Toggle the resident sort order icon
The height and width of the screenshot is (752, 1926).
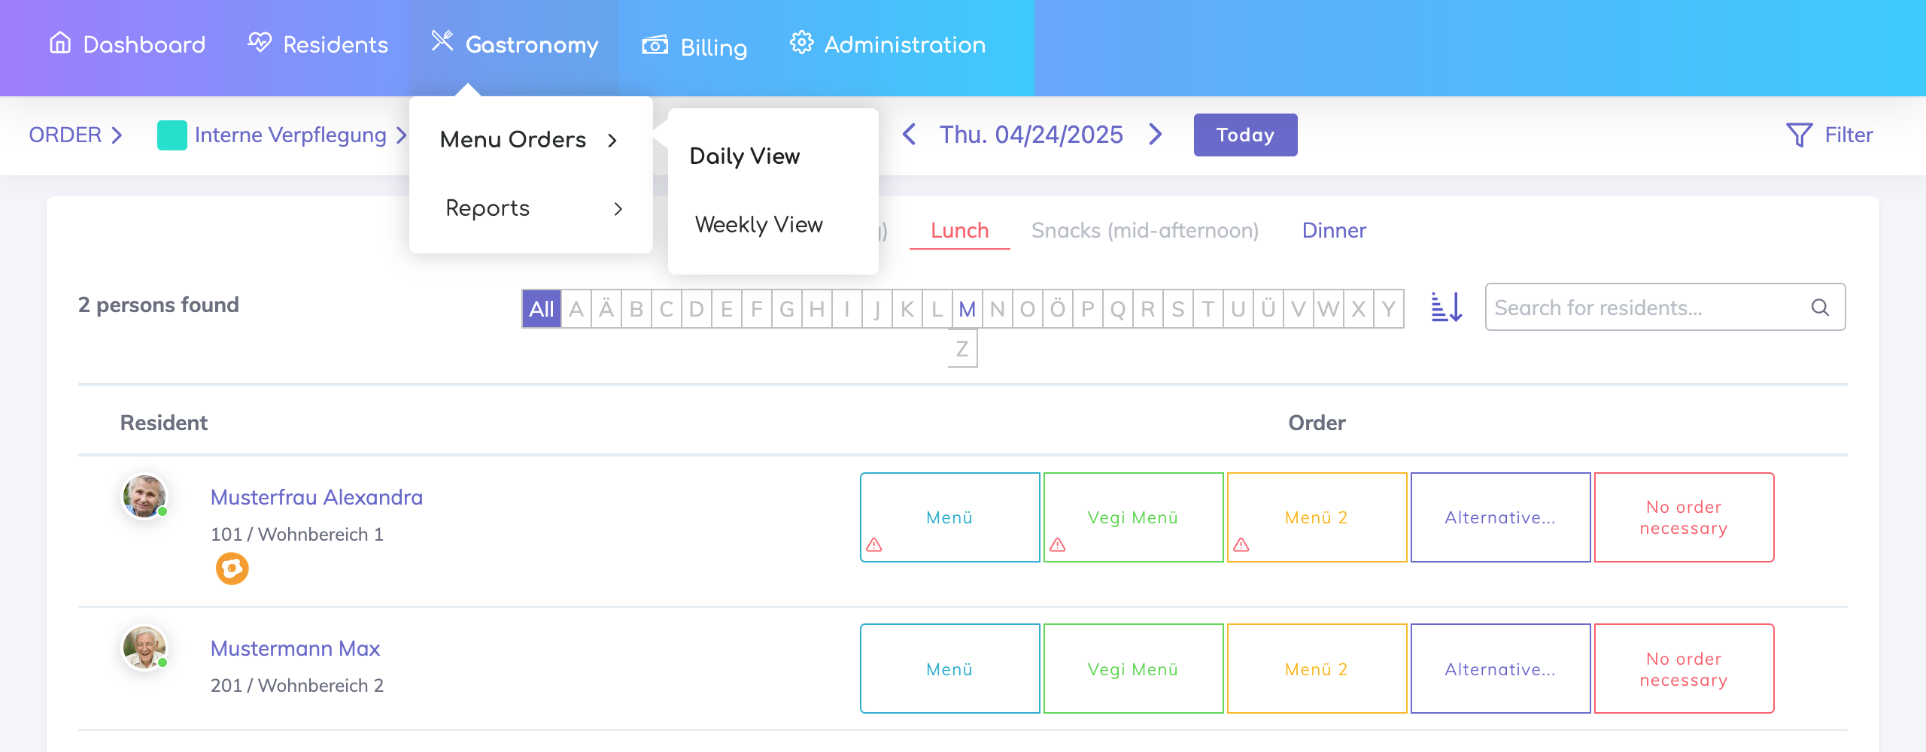pyautogui.click(x=1446, y=308)
